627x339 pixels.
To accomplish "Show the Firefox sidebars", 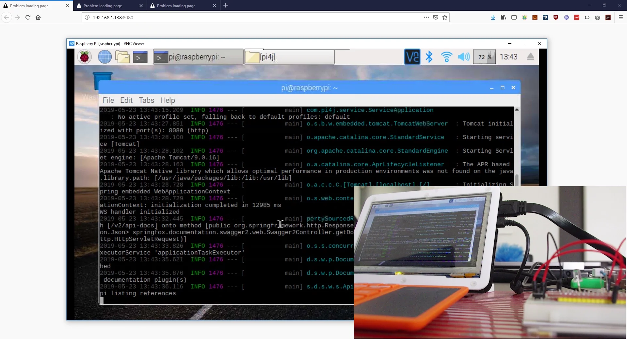I will (514, 17).
